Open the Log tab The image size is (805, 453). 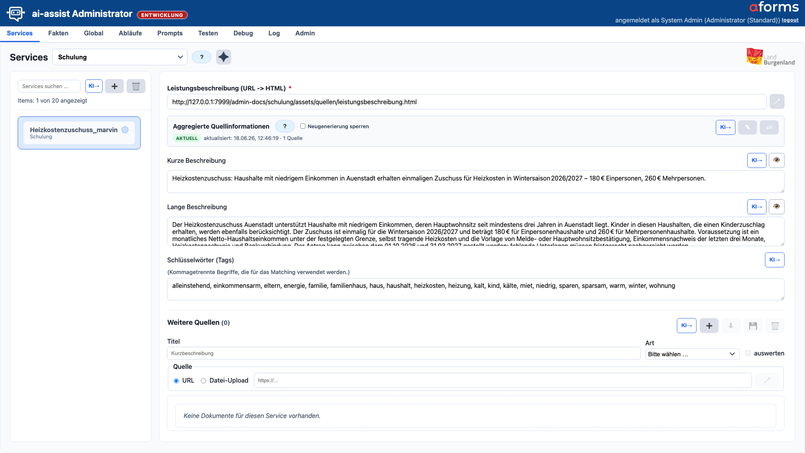point(274,33)
